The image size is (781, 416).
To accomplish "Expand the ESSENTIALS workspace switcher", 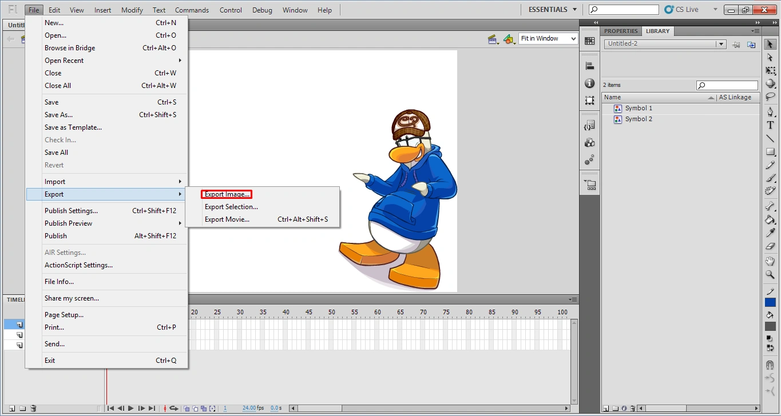I will [552, 10].
